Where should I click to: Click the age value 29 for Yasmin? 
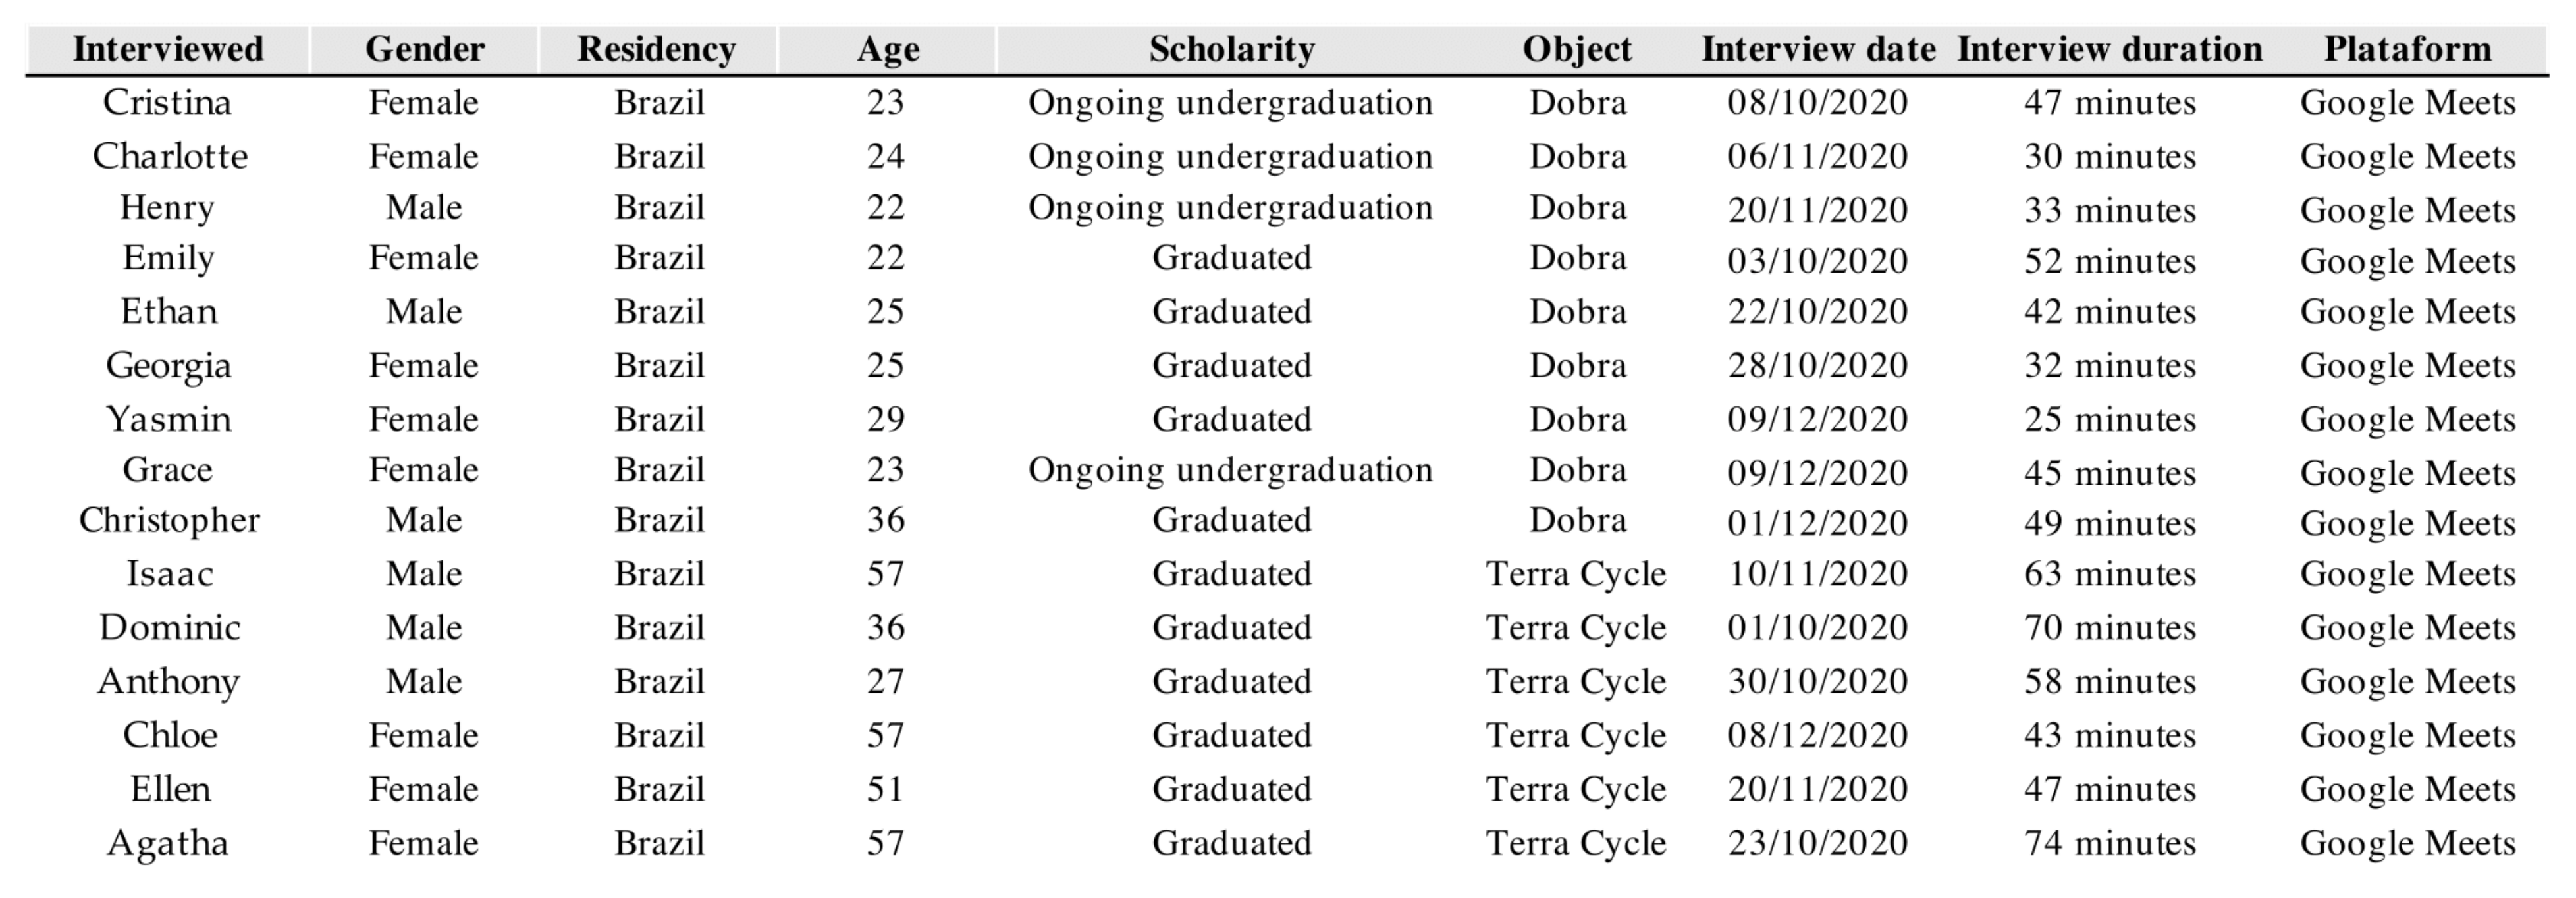[885, 418]
